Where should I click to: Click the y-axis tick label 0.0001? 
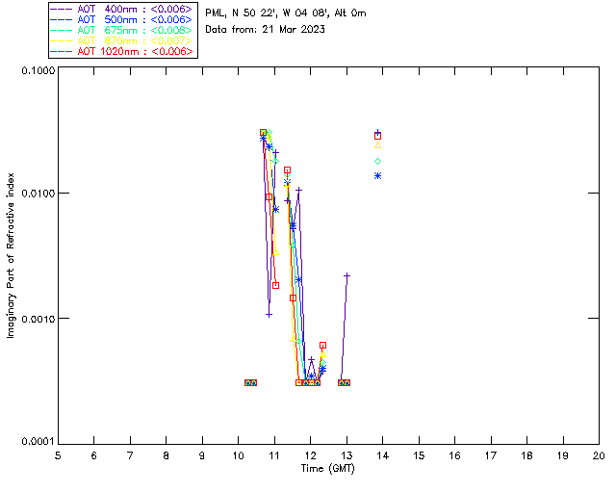click(38, 442)
